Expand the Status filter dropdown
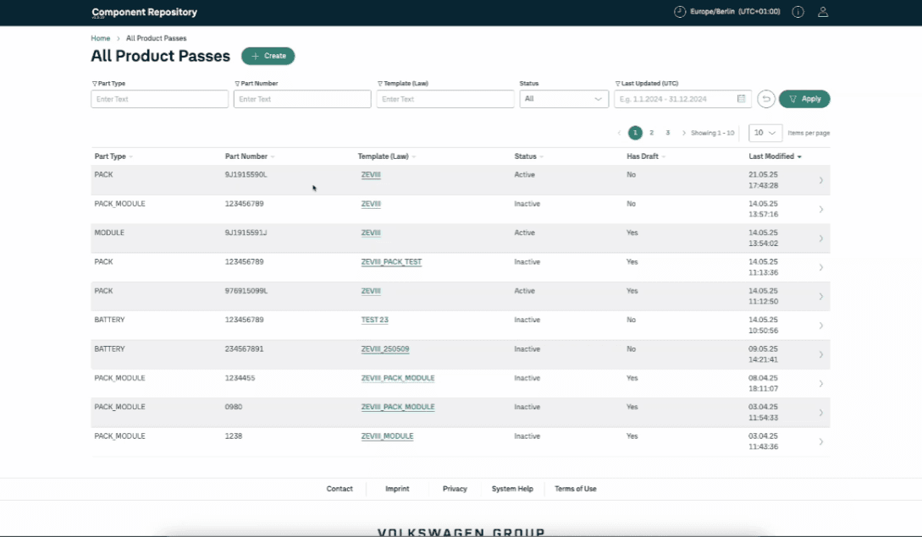922x537 pixels. (x=563, y=99)
